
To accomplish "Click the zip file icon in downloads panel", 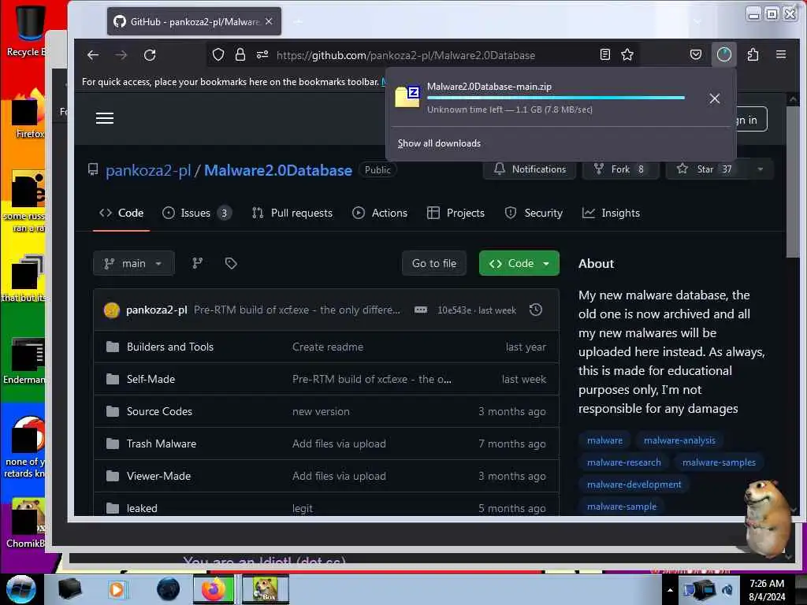I will 407,97.
